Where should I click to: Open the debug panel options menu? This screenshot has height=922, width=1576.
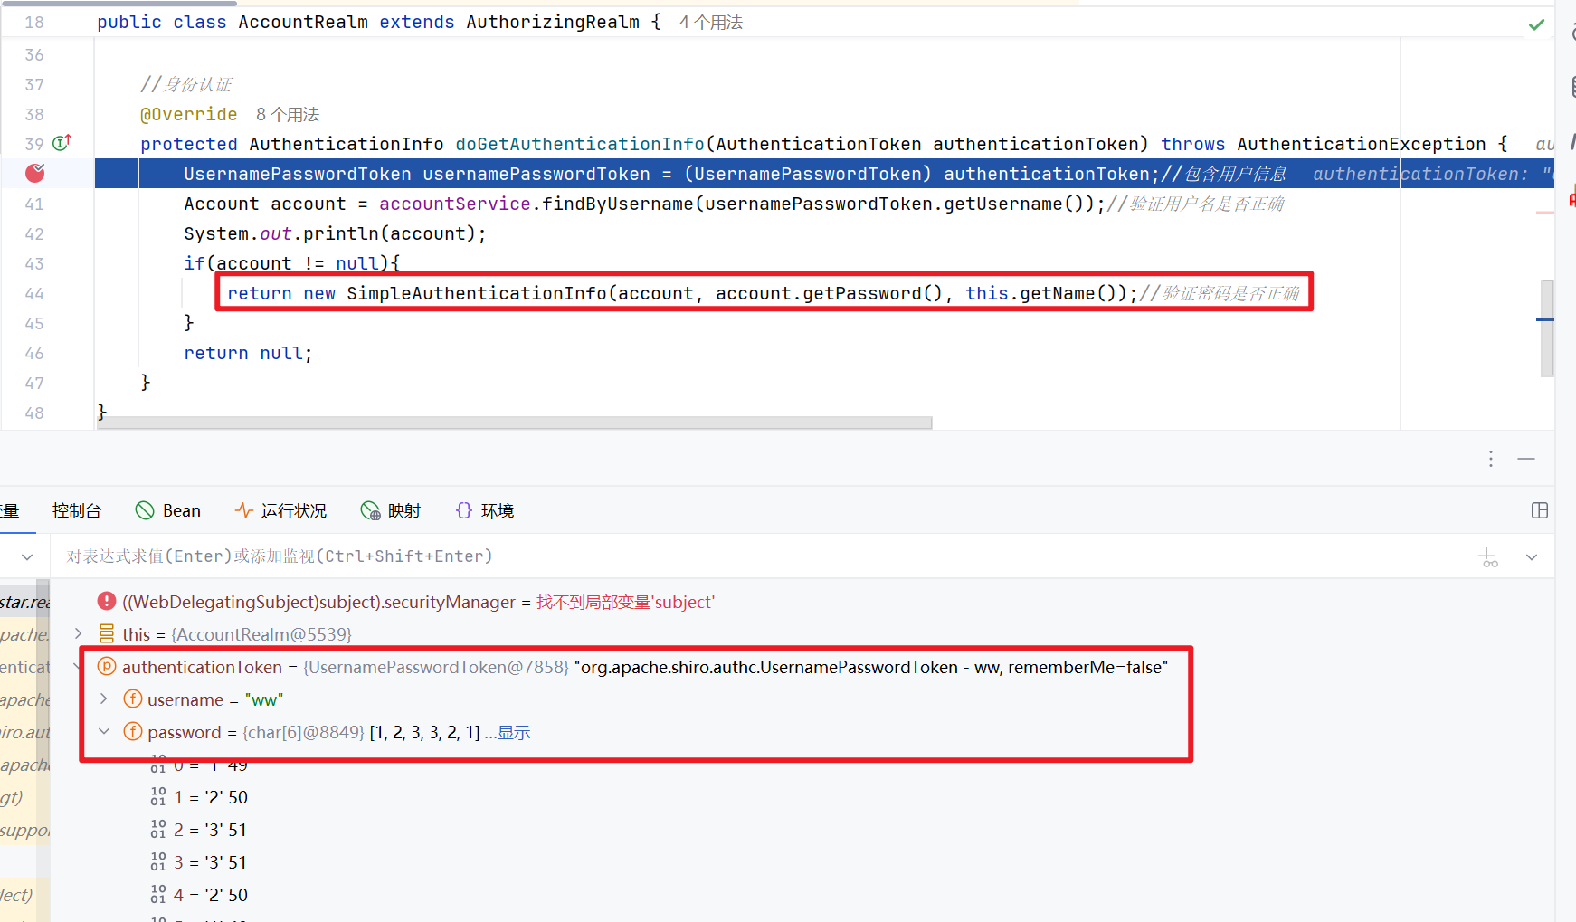pos(1490,459)
